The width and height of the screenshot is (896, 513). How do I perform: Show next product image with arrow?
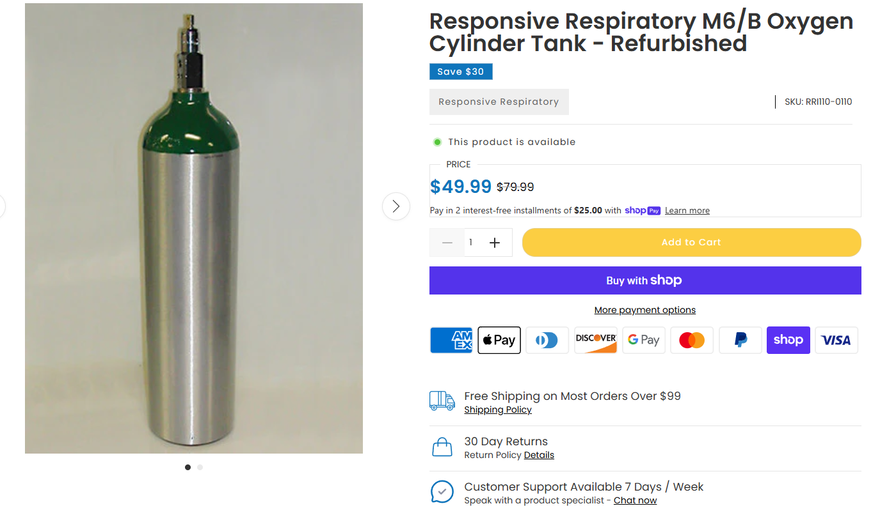(396, 206)
